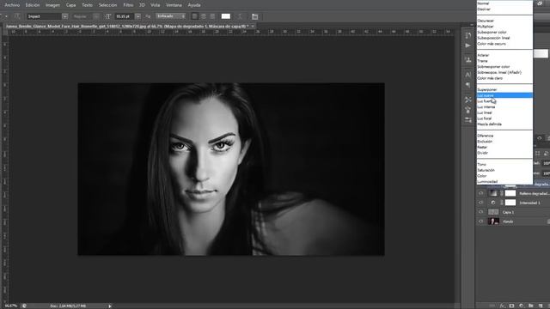Select the Capa 1 layer thumbnail
550x309 pixels.
(x=493, y=212)
